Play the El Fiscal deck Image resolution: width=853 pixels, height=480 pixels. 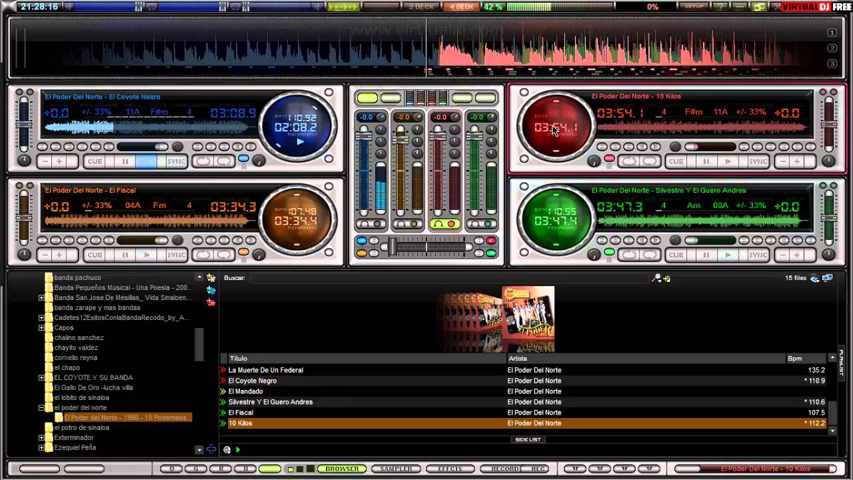coord(146,255)
